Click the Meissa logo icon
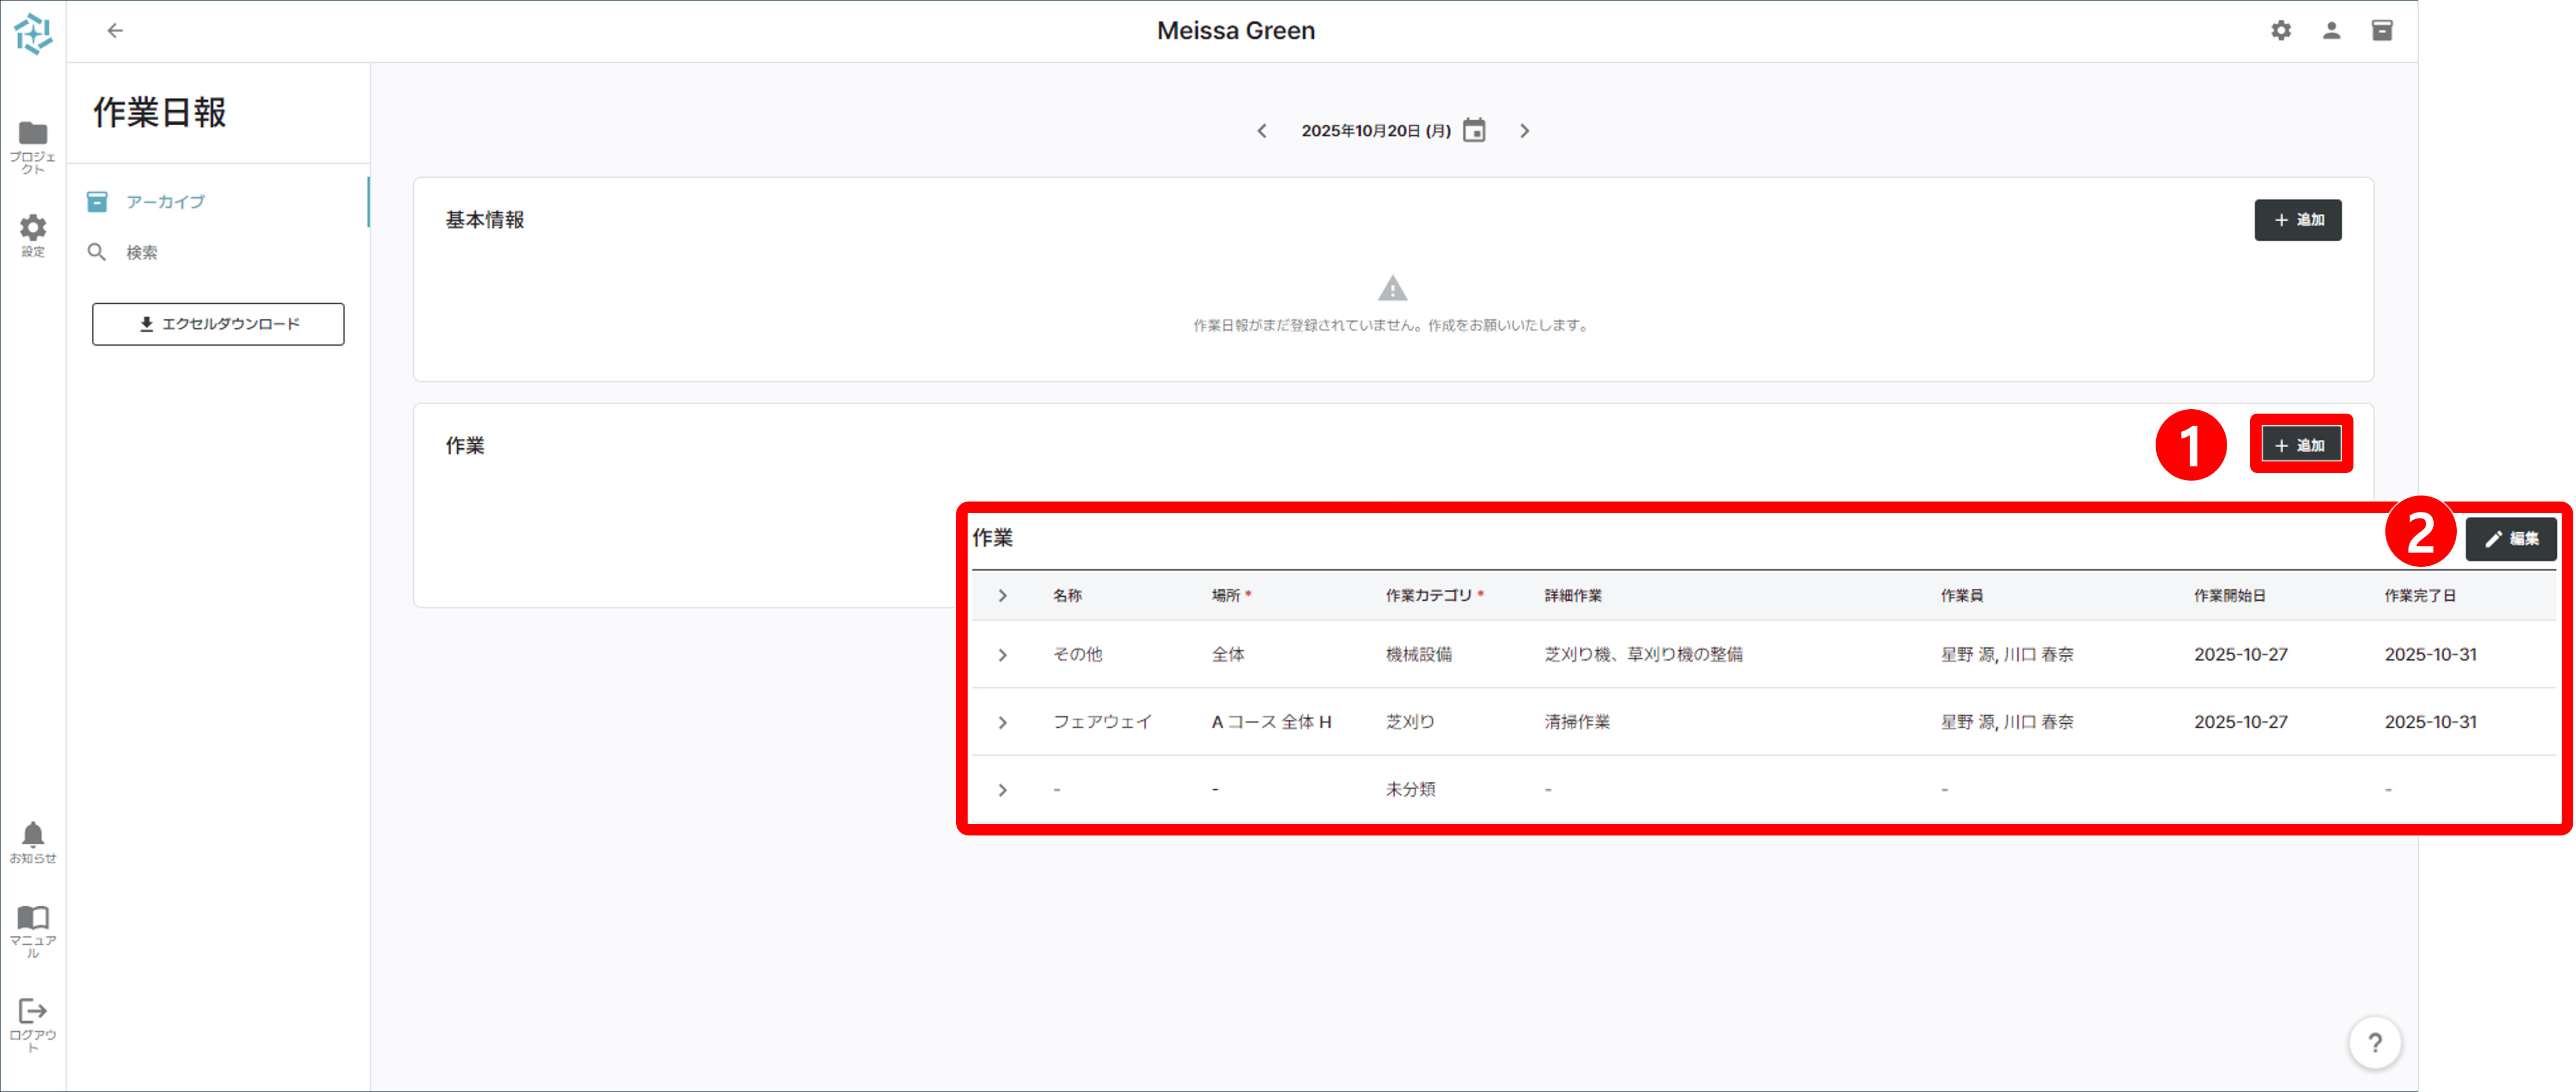The image size is (2576, 1092). click(33, 33)
